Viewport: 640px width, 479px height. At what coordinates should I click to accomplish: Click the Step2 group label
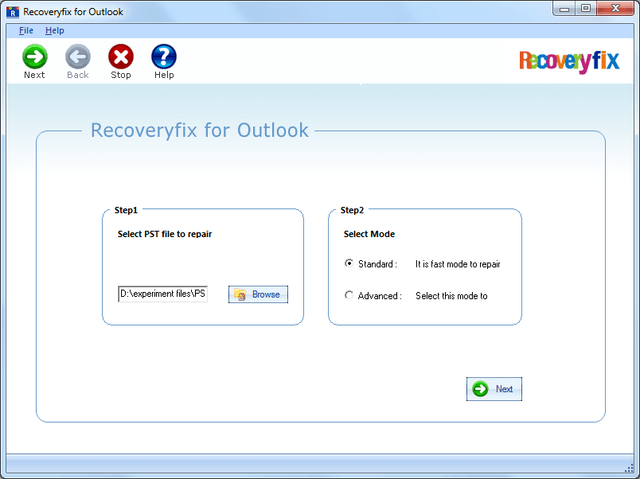[x=352, y=210]
